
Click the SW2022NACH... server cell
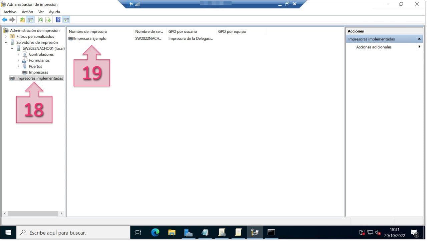click(x=148, y=39)
